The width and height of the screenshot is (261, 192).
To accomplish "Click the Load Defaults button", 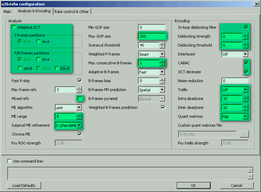I will pyautogui.click(x=24, y=185).
